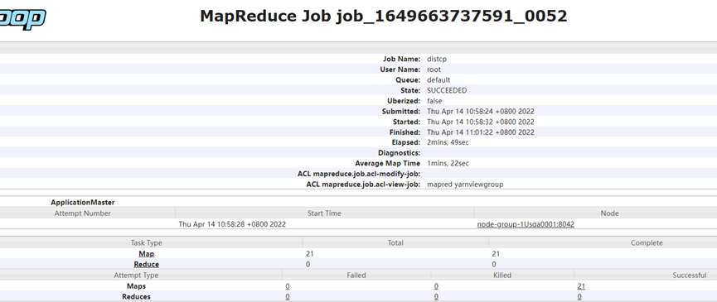This screenshot has width=717, height=302.
Task: Click the ApplicationMaster section heading
Action: click(x=83, y=203)
